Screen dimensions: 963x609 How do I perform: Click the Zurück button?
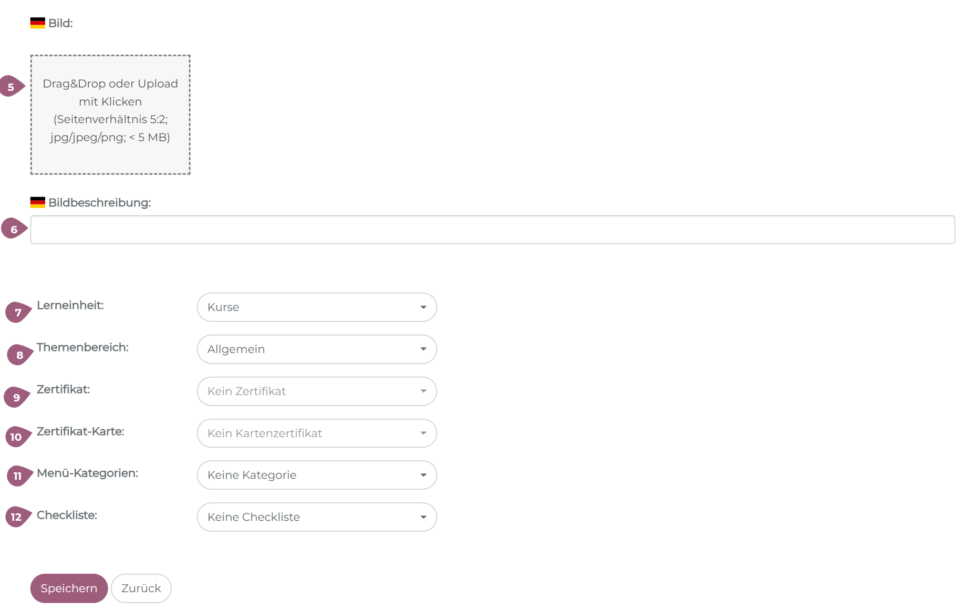tap(141, 589)
